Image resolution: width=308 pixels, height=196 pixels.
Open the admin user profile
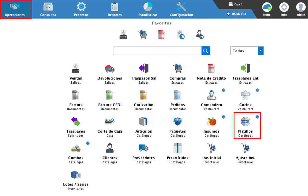301,9
